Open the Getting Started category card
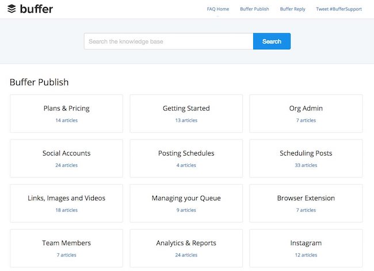374x271 pixels. (186, 113)
